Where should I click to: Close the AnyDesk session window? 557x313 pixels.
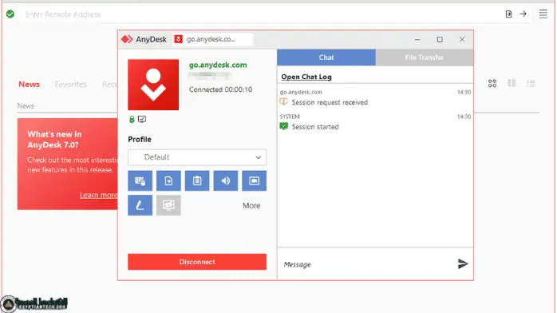pos(462,39)
